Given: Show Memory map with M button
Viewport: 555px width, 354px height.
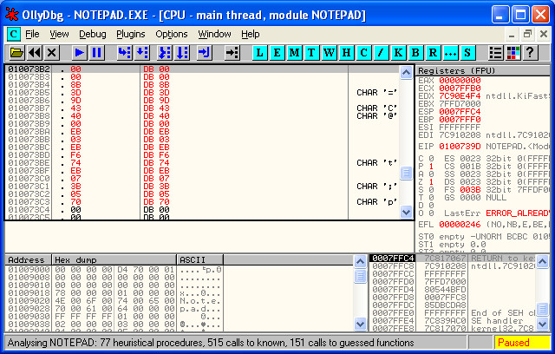Looking at the screenshot, I should click(x=294, y=53).
